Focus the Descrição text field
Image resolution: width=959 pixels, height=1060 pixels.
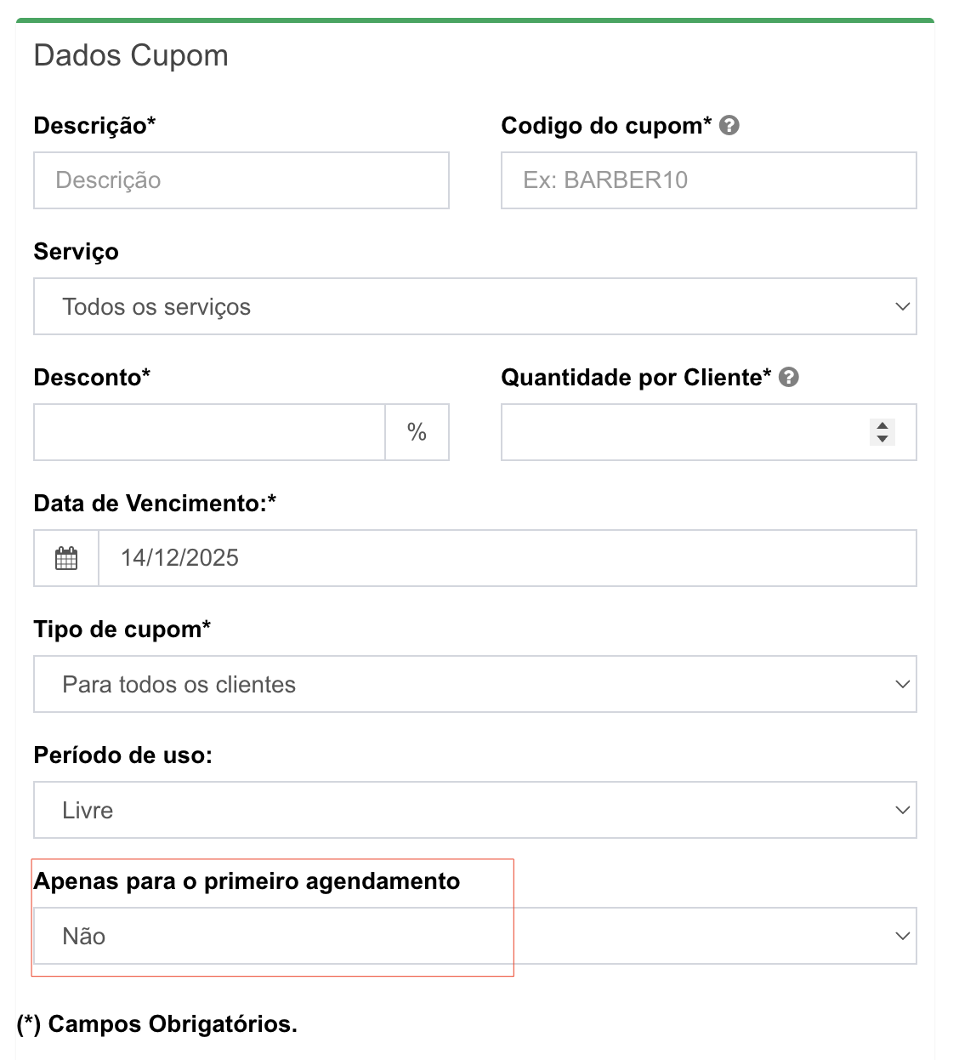point(241,180)
